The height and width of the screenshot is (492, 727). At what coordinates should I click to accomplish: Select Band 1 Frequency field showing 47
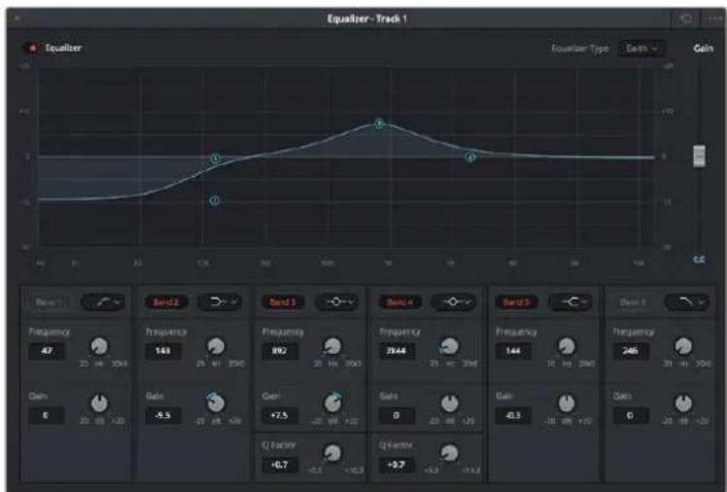[x=47, y=351]
